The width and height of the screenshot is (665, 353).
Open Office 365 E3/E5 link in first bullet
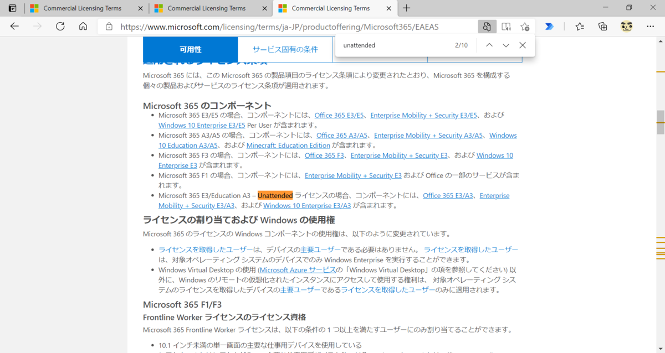coord(339,116)
